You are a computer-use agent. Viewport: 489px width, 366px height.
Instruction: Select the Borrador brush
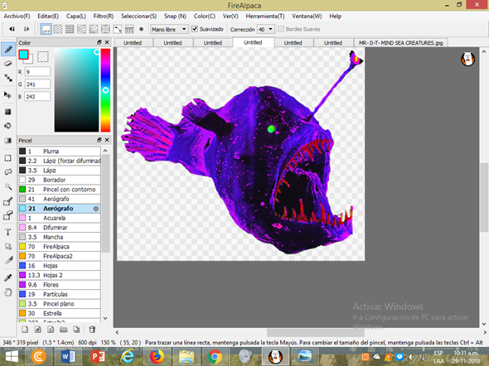point(59,180)
